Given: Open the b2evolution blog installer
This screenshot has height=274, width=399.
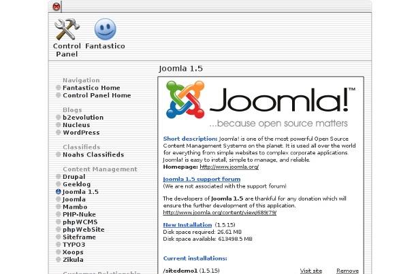Looking at the screenshot, I should [x=83, y=118].
